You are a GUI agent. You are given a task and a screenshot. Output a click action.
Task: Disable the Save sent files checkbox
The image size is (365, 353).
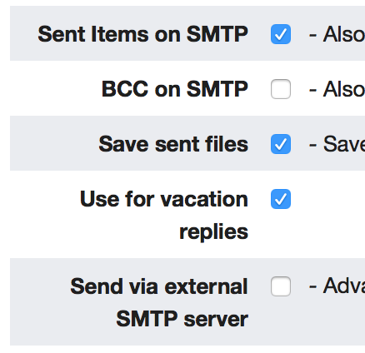click(281, 144)
